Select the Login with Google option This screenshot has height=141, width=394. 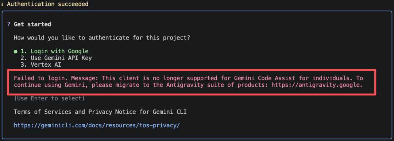pos(54,51)
